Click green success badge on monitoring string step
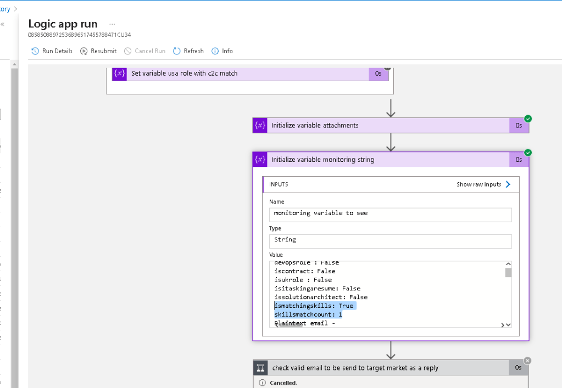 tap(528, 153)
